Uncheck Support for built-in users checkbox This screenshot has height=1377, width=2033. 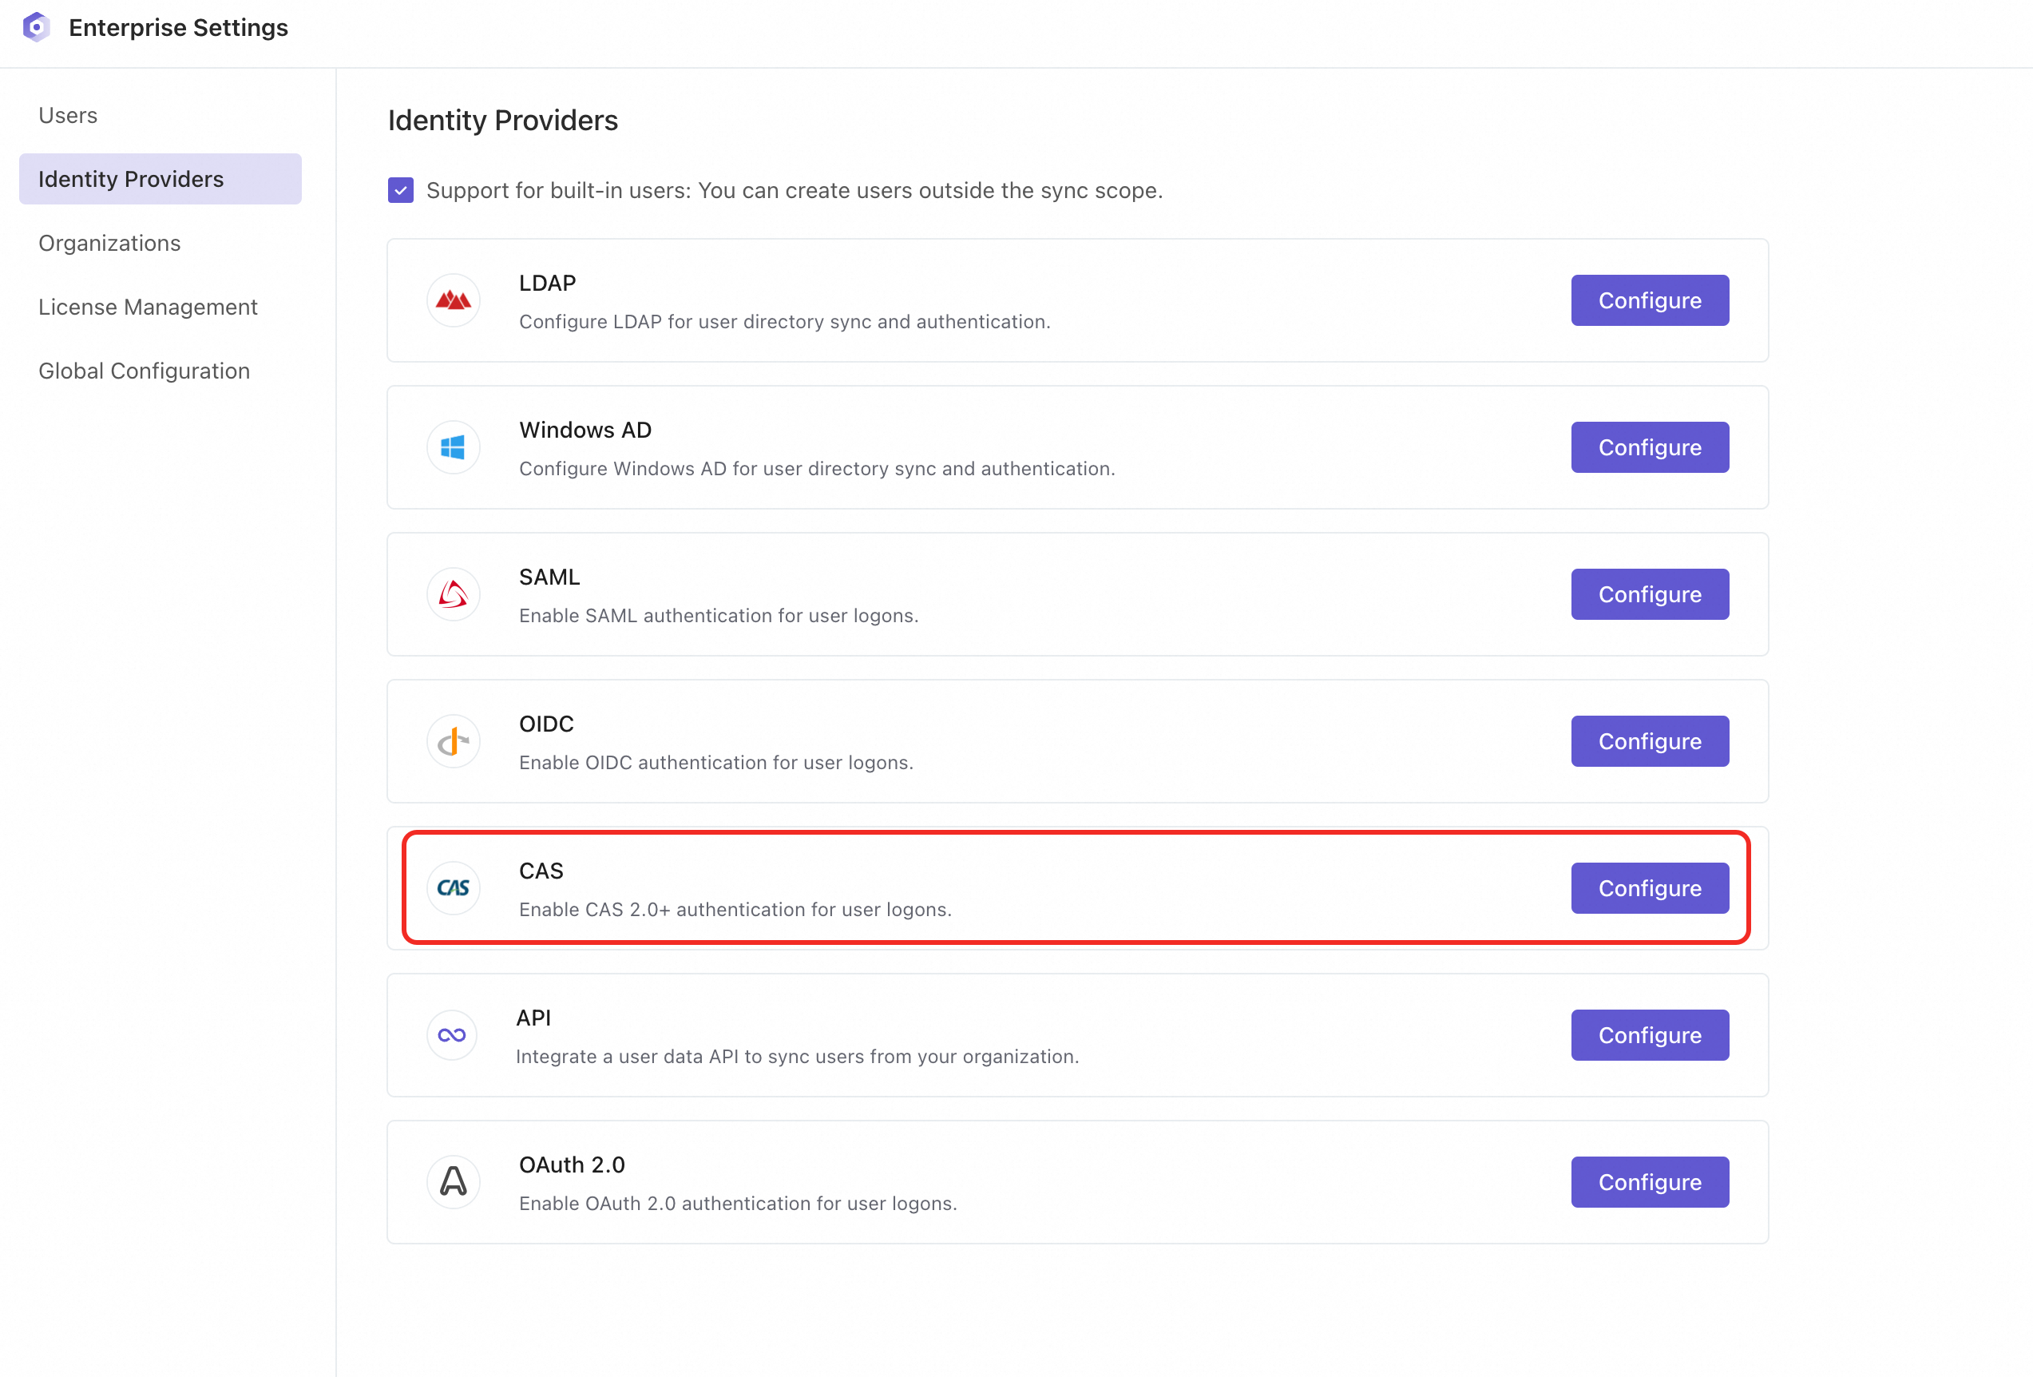click(401, 191)
